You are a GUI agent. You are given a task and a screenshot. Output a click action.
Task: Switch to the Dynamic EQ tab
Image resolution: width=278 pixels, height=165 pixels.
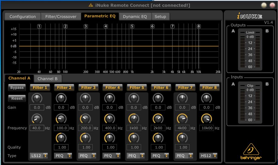point(135,17)
